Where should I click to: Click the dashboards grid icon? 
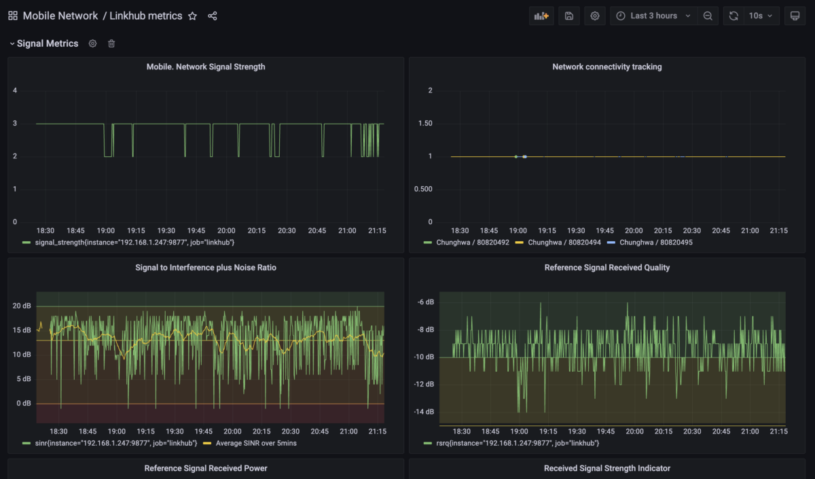(13, 16)
